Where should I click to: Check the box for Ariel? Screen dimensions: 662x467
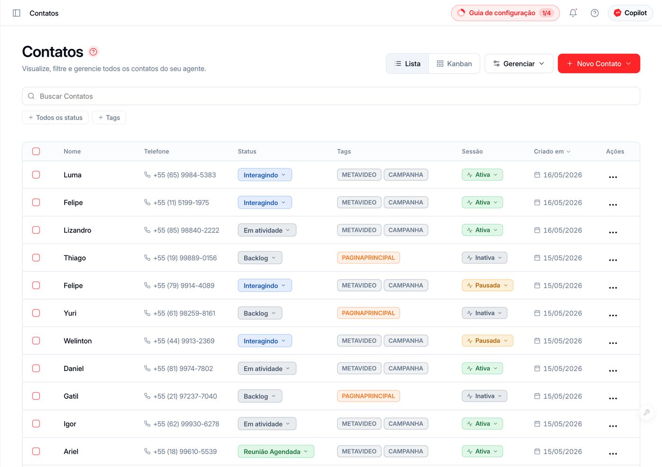[36, 451]
